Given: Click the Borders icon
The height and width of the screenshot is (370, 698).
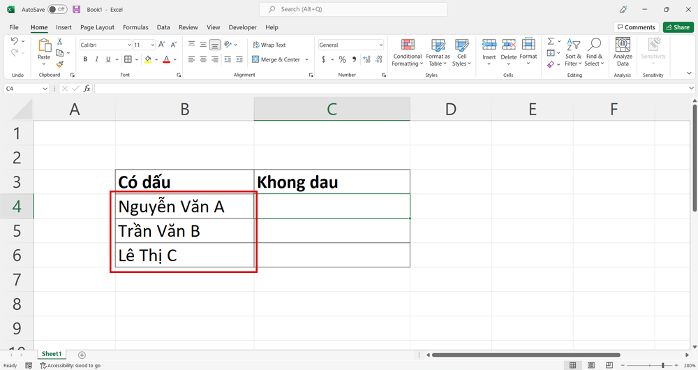Looking at the screenshot, I should click(x=128, y=59).
